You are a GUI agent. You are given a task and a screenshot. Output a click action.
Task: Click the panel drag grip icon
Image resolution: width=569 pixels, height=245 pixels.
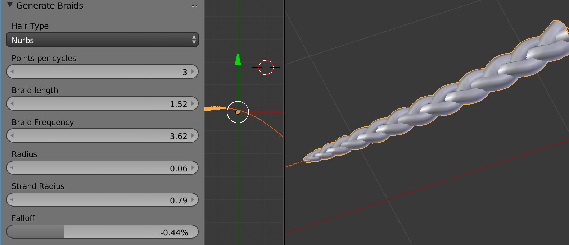pyautogui.click(x=194, y=6)
